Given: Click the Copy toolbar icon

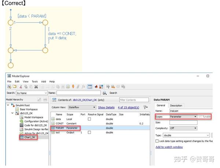Looking at the screenshot, I should click(26, 87).
